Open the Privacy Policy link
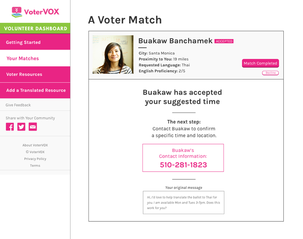This screenshot has width=303, height=239. pyautogui.click(x=35, y=158)
